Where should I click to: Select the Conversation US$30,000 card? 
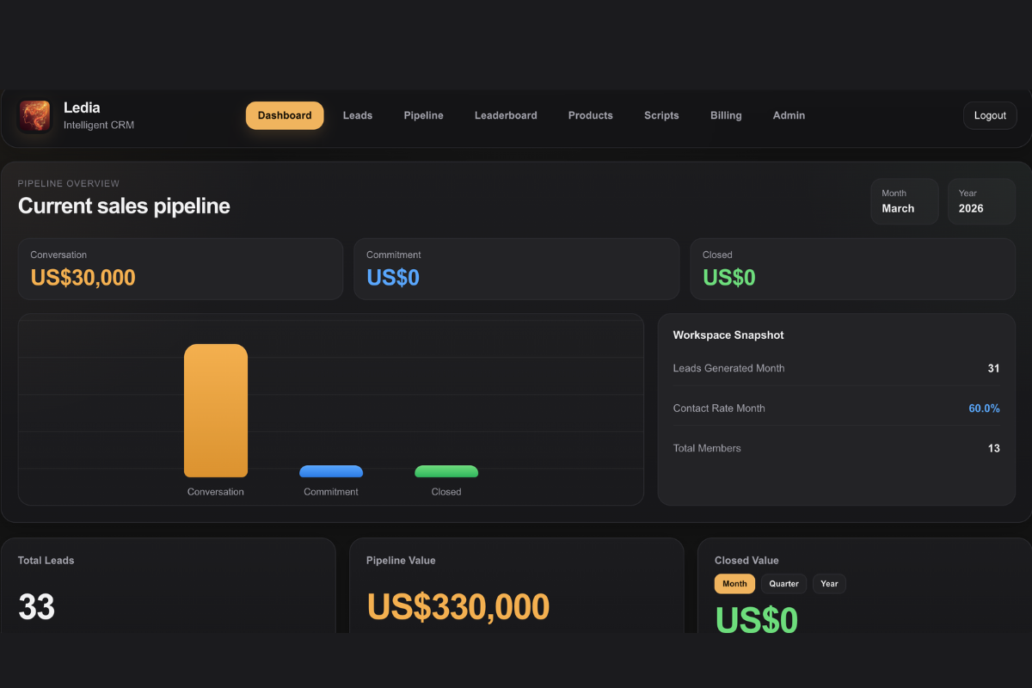[x=180, y=269]
